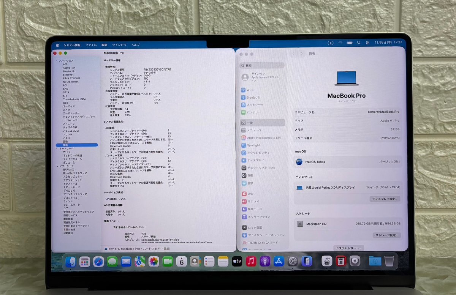Click the Wi-Fi status icon in menu bar
Viewport: 456px width, 295px height.
340,43
